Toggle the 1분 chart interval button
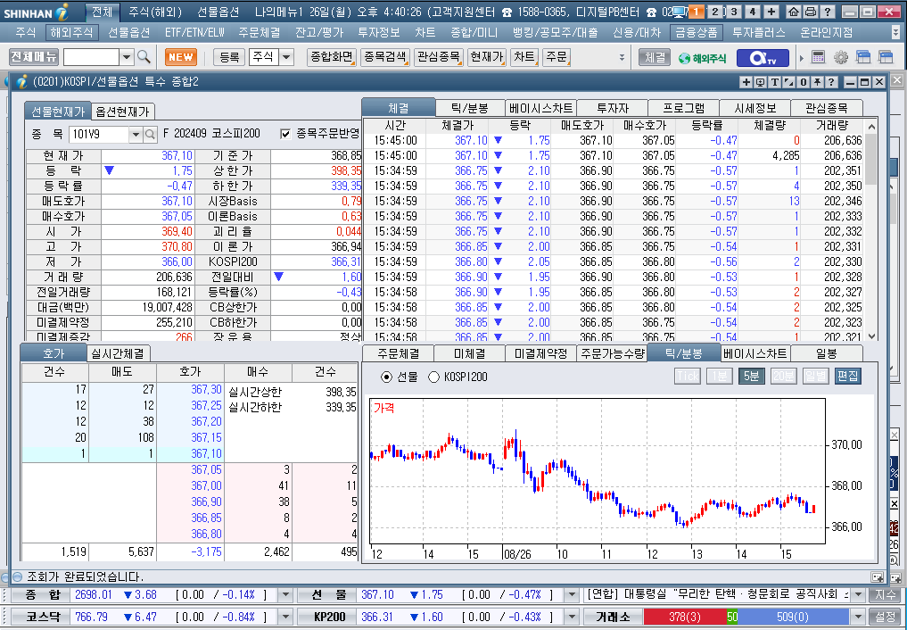907x630 pixels. click(719, 376)
